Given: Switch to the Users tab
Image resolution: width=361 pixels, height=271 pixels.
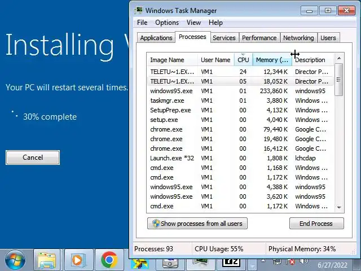Looking at the screenshot, I should (328, 38).
